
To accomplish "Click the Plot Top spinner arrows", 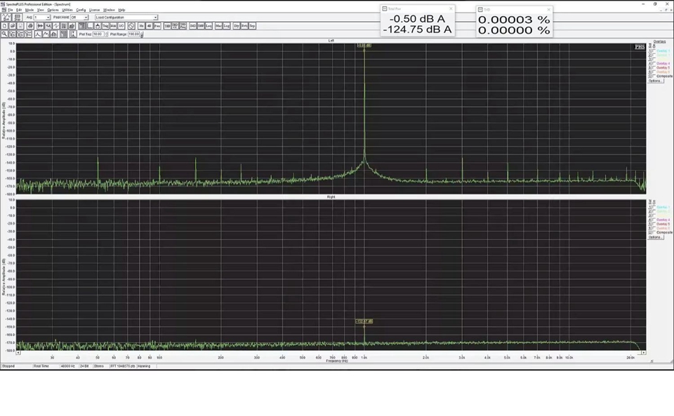I will click(x=105, y=34).
